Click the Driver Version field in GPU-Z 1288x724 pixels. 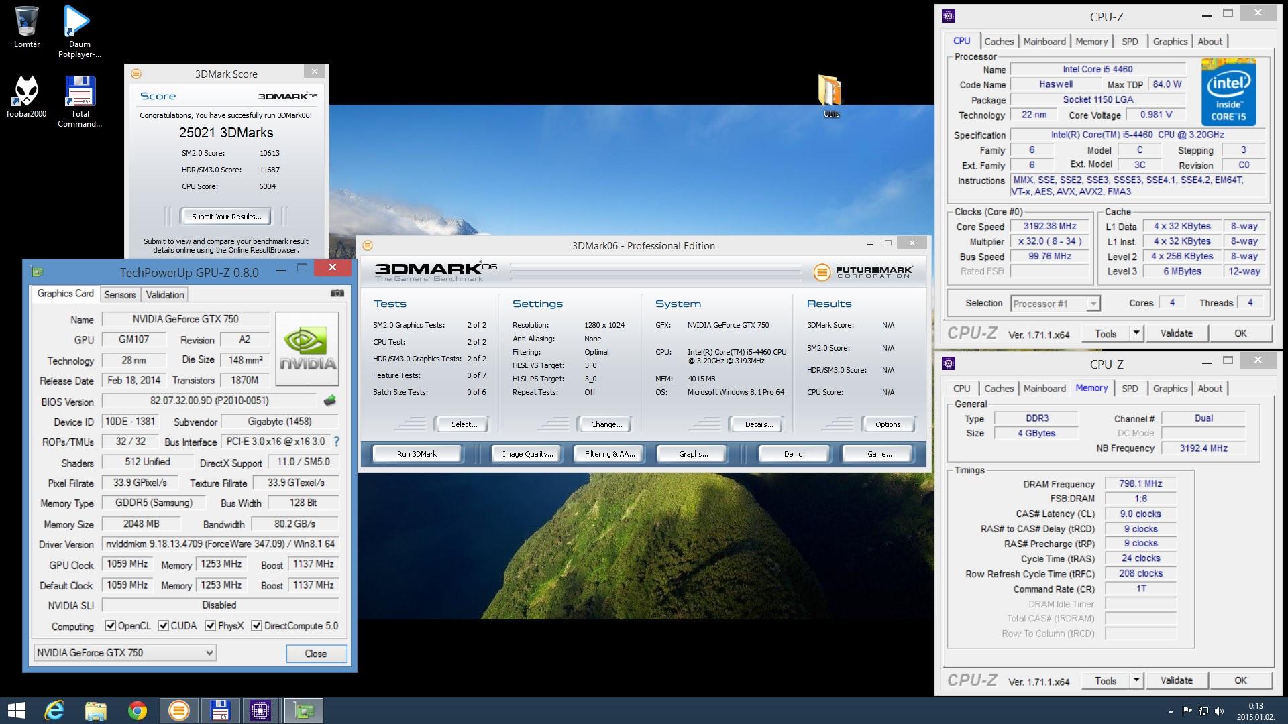pyautogui.click(x=220, y=544)
